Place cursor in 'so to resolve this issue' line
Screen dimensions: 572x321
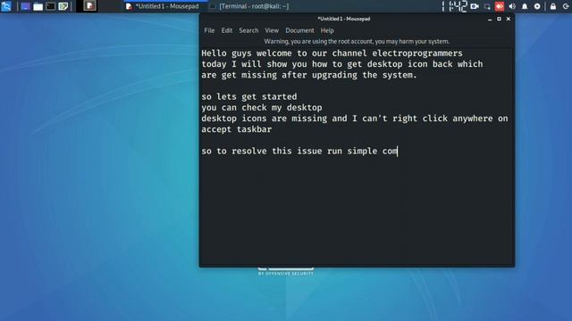(x=299, y=151)
